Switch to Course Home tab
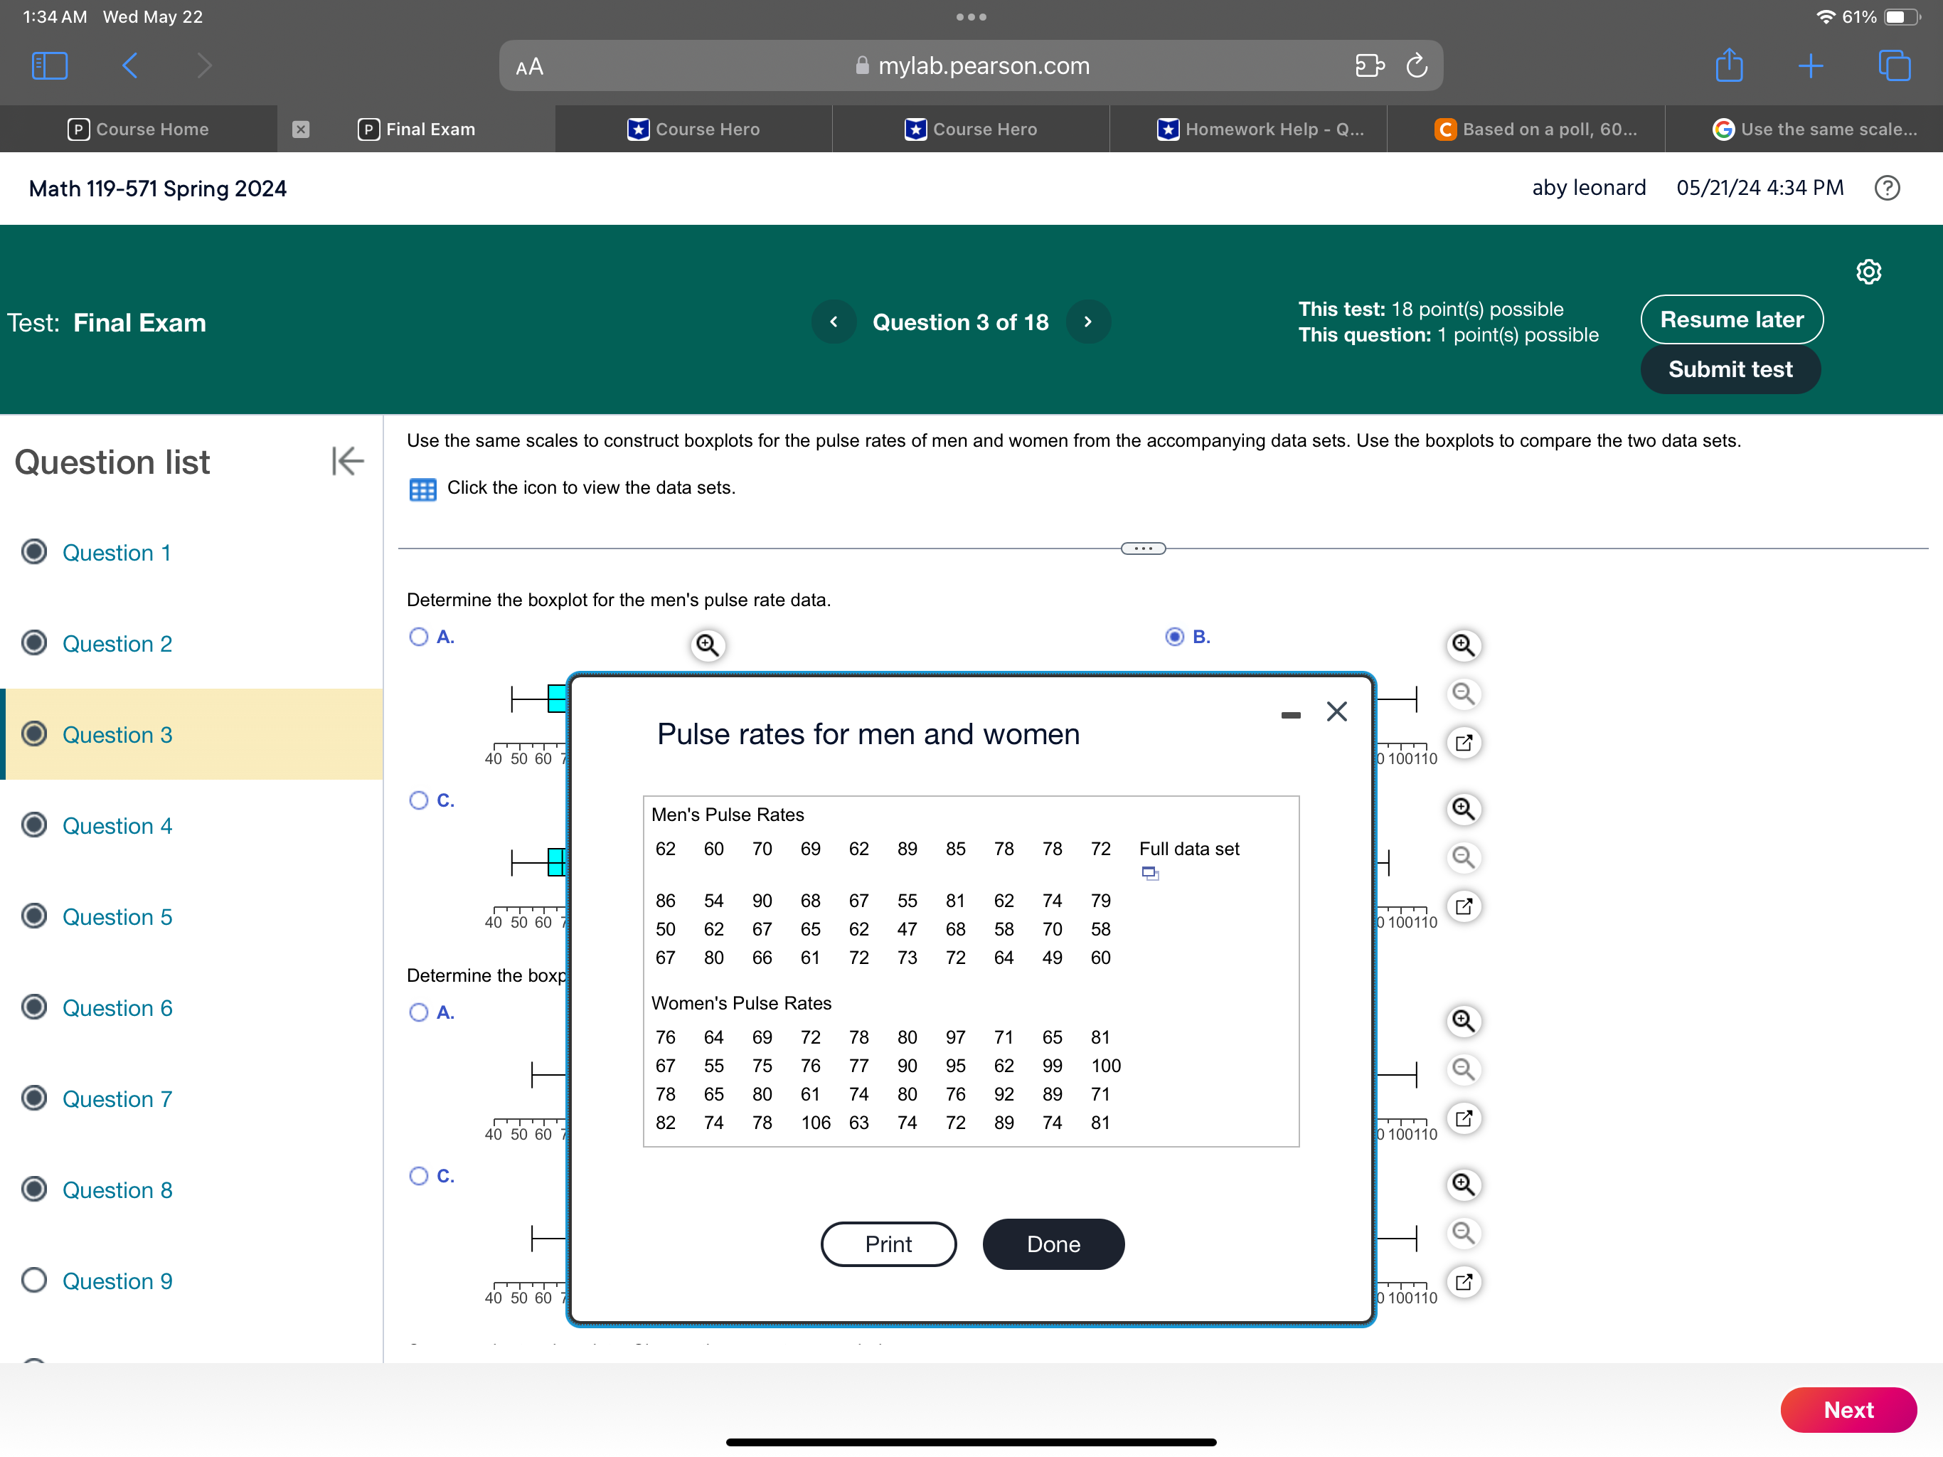1943x1457 pixels. pos(139,129)
